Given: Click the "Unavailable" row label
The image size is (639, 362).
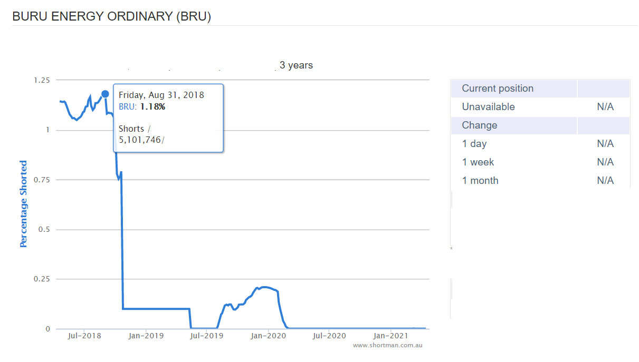Looking at the screenshot, I should (488, 107).
